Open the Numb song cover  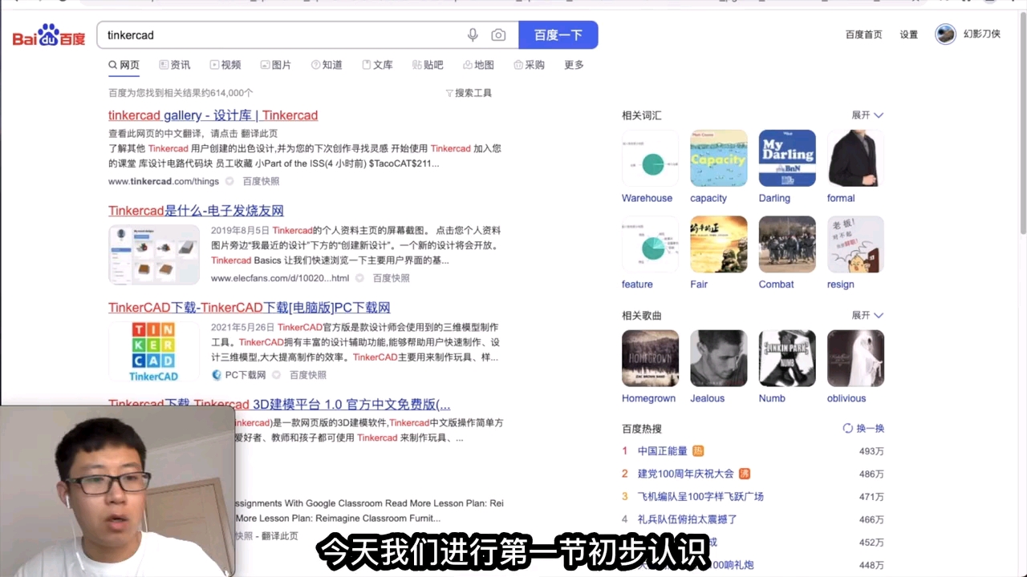tap(787, 358)
